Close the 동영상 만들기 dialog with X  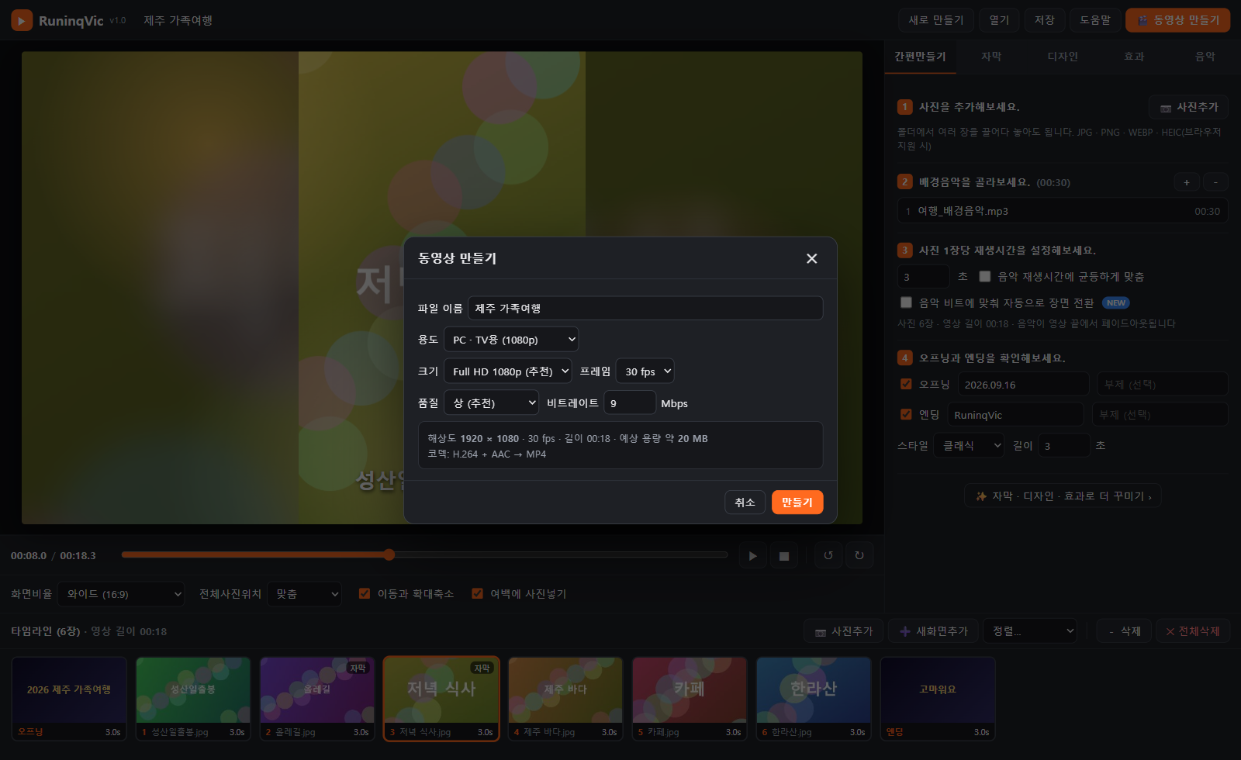coord(811,258)
